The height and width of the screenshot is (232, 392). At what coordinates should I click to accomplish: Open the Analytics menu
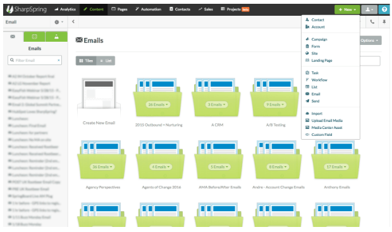pos(65,9)
